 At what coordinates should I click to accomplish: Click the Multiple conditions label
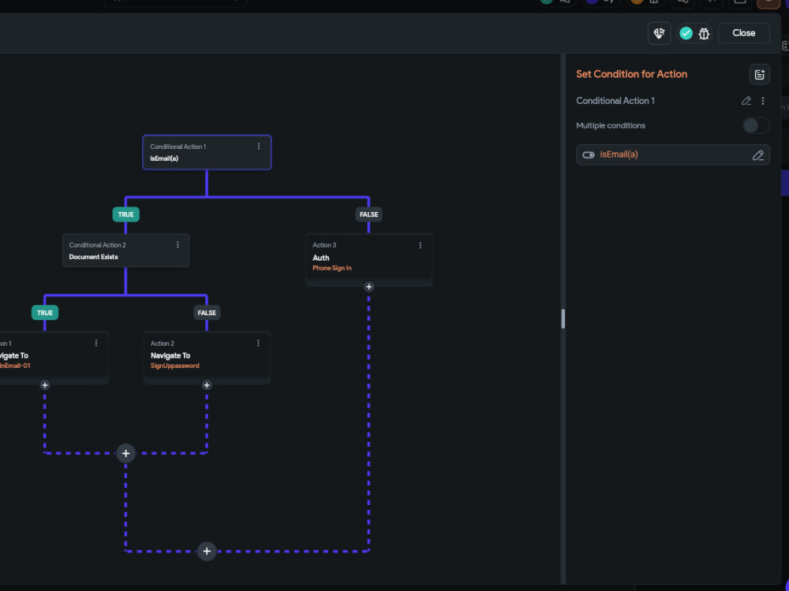[x=611, y=125]
